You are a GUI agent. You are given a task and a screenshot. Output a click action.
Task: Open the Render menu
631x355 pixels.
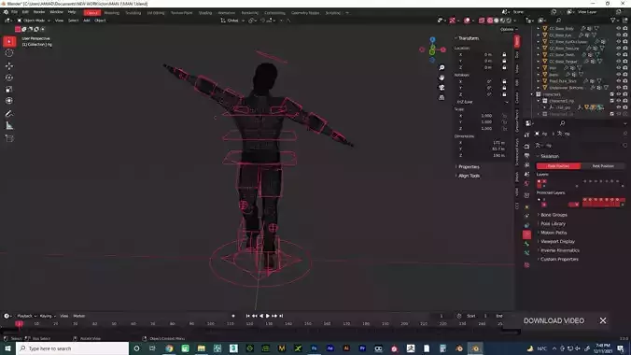pyautogui.click(x=39, y=12)
